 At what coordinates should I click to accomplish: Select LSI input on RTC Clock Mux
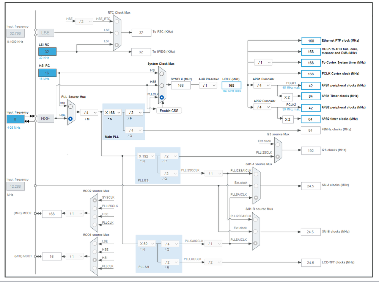(x=117, y=45)
